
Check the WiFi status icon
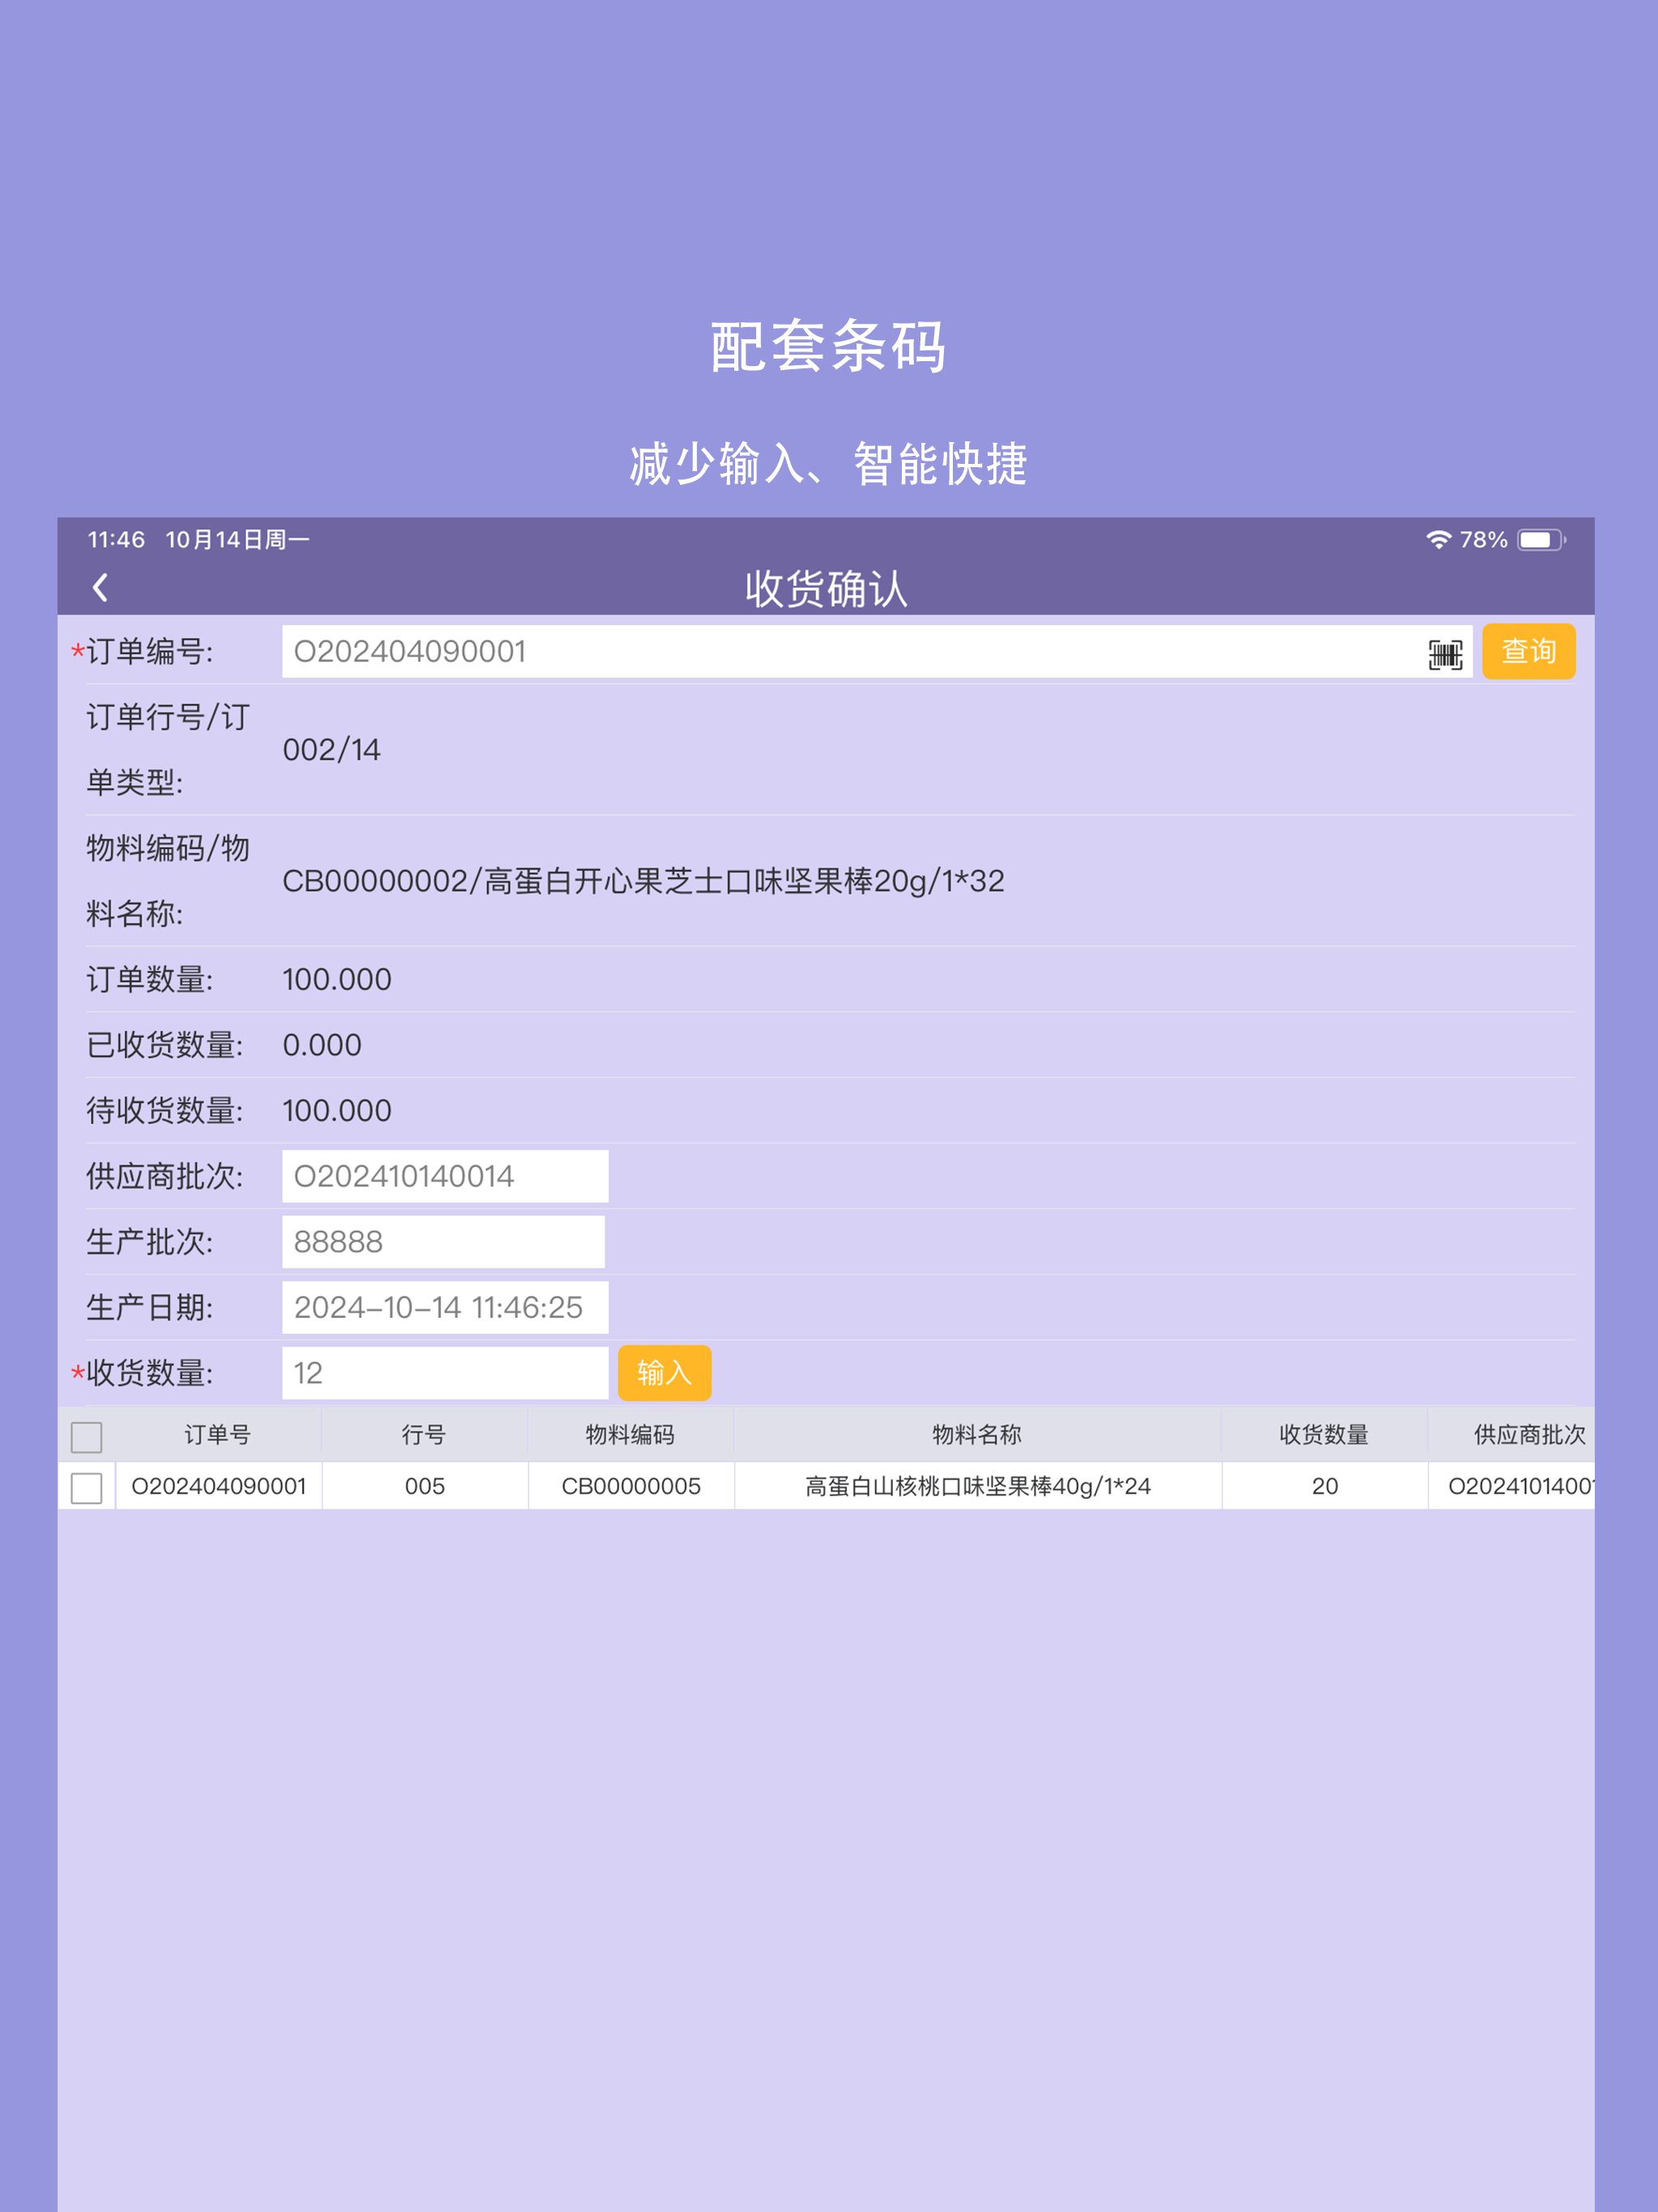1438,540
